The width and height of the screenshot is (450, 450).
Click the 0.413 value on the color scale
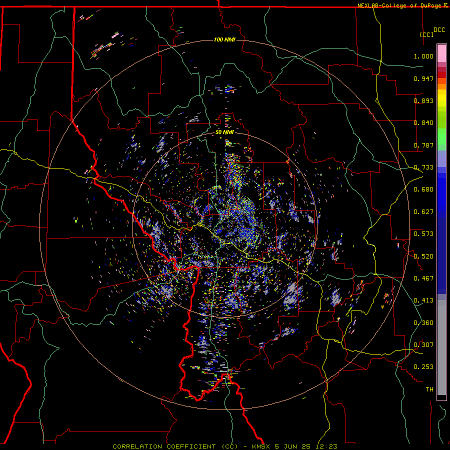coord(423,300)
